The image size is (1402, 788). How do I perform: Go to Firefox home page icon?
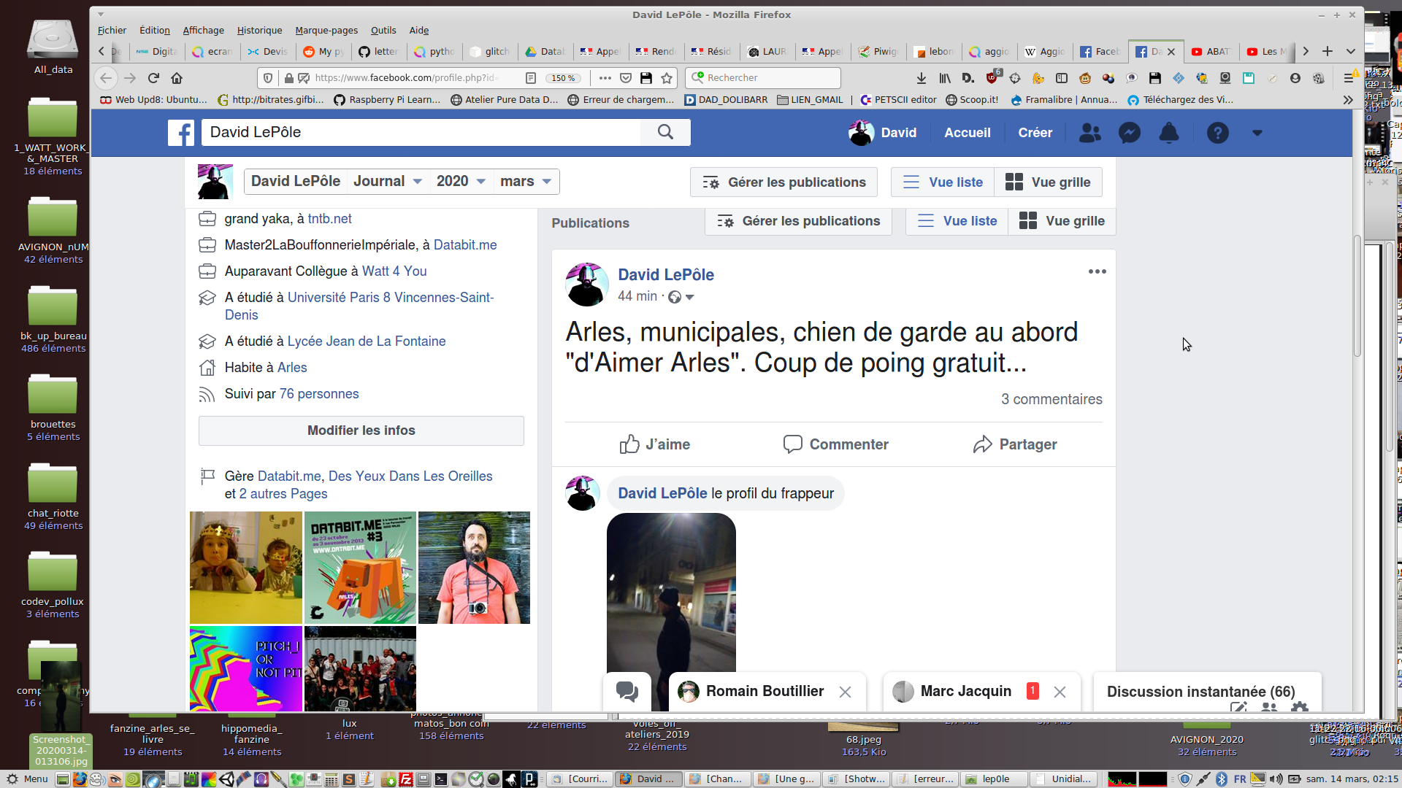(177, 78)
